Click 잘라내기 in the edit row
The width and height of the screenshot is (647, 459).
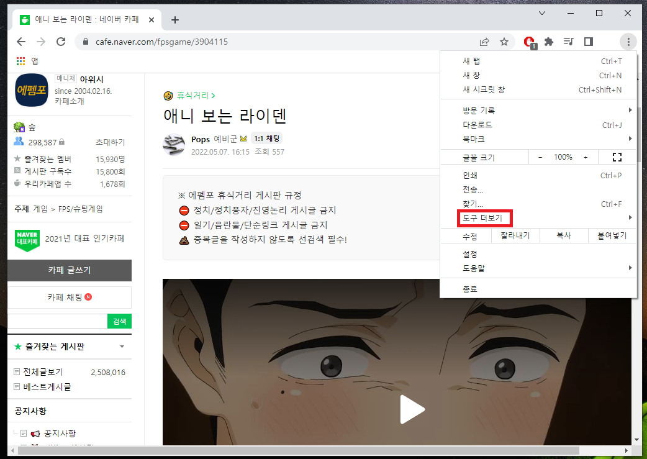[x=515, y=235]
